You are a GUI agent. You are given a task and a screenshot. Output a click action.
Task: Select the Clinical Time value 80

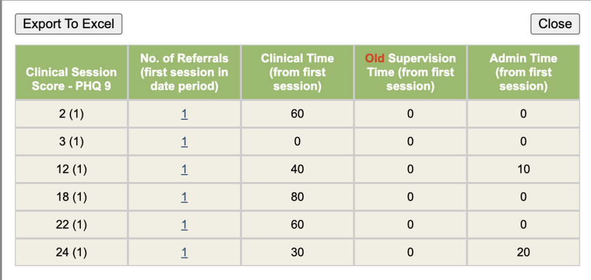pyautogui.click(x=297, y=197)
